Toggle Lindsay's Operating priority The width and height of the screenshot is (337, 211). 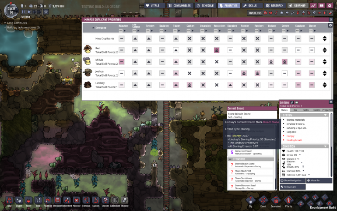[230, 85]
